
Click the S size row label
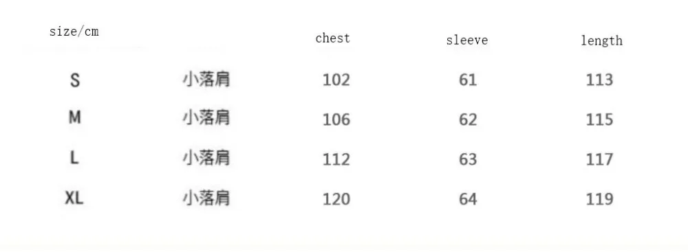75,80
